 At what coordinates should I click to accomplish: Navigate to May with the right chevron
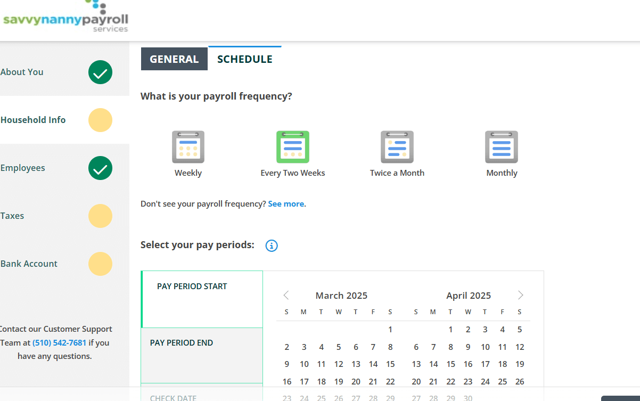coord(520,295)
